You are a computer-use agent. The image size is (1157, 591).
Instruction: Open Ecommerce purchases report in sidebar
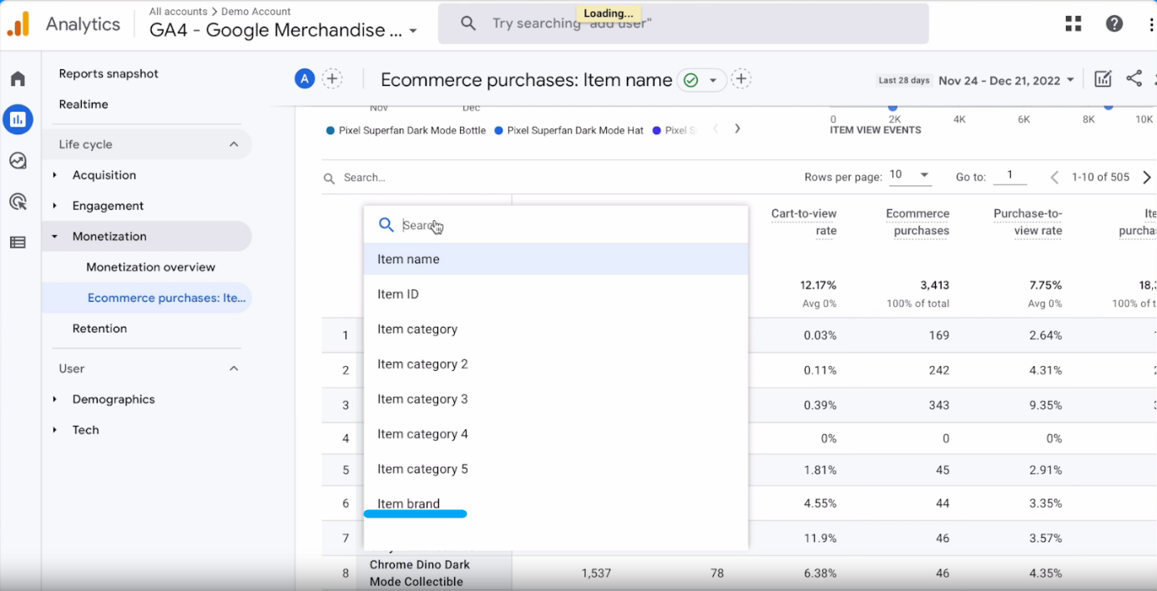click(x=166, y=298)
